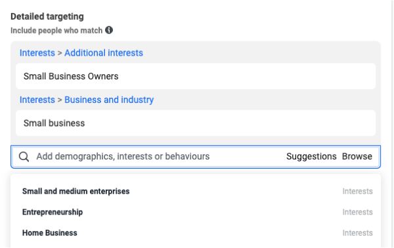Select the Small business targeting entry
This screenshot has height=248, width=394.
[196, 123]
